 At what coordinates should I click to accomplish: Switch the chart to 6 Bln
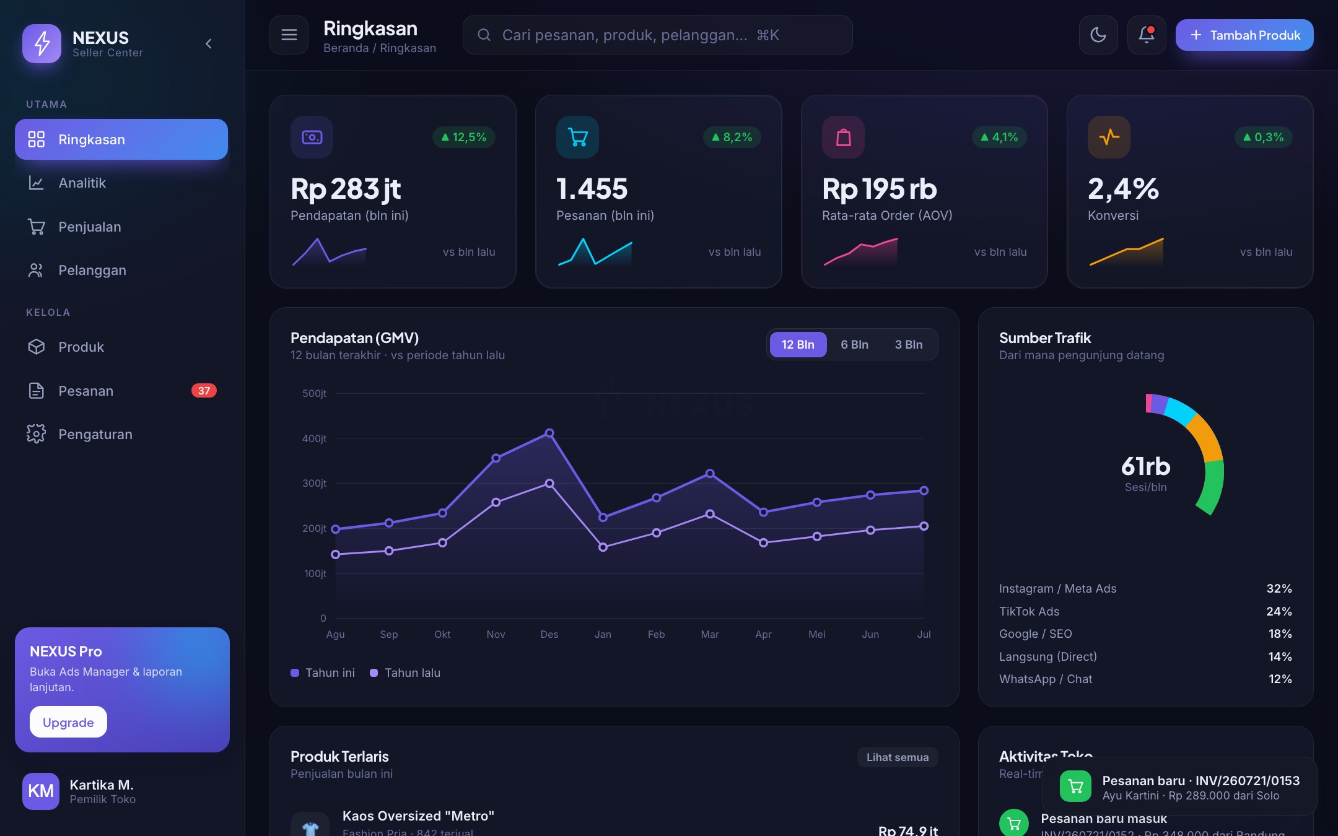pos(854,344)
